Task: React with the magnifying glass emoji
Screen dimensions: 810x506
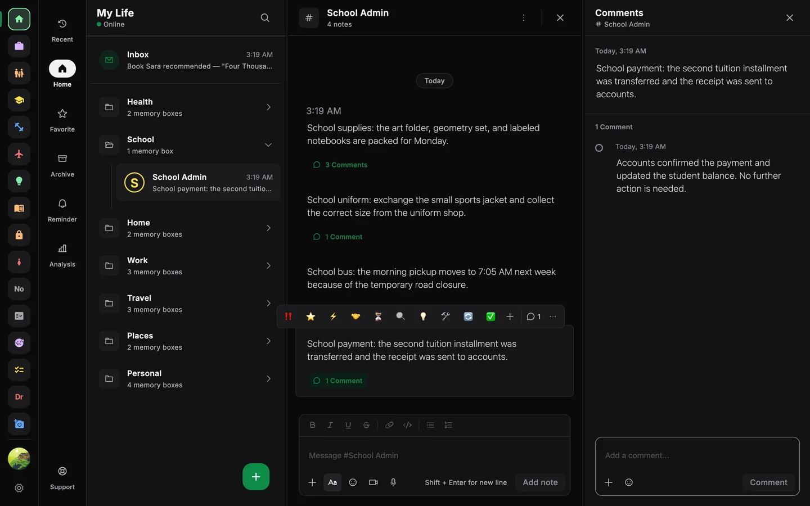Action: 400,317
